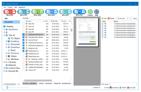Check the aeso.eml file checkbox
This screenshot has height=92, width=141.
[23, 26]
